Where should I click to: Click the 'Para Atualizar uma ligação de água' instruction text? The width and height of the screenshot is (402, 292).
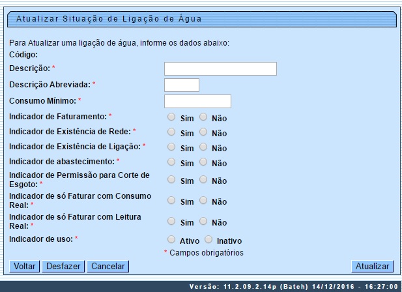point(119,43)
